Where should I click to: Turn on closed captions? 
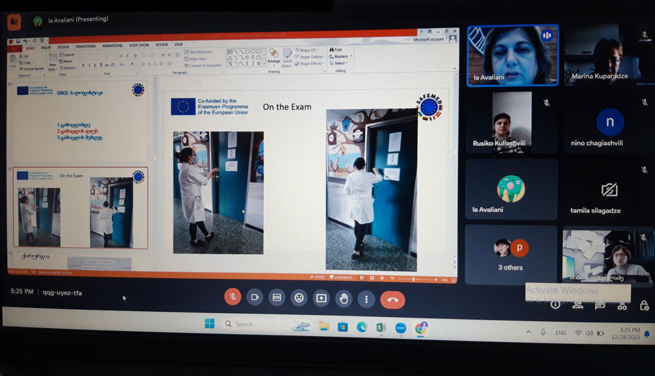tap(277, 297)
